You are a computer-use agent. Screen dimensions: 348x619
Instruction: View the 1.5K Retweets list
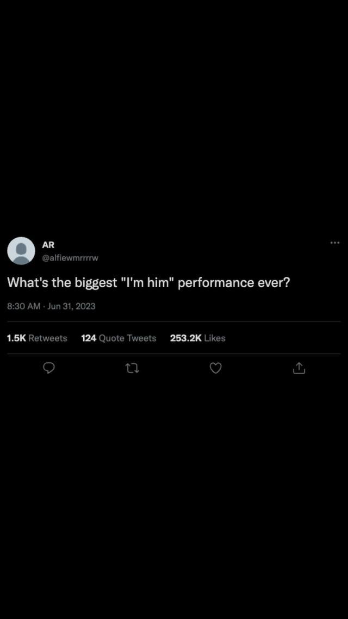pos(37,338)
